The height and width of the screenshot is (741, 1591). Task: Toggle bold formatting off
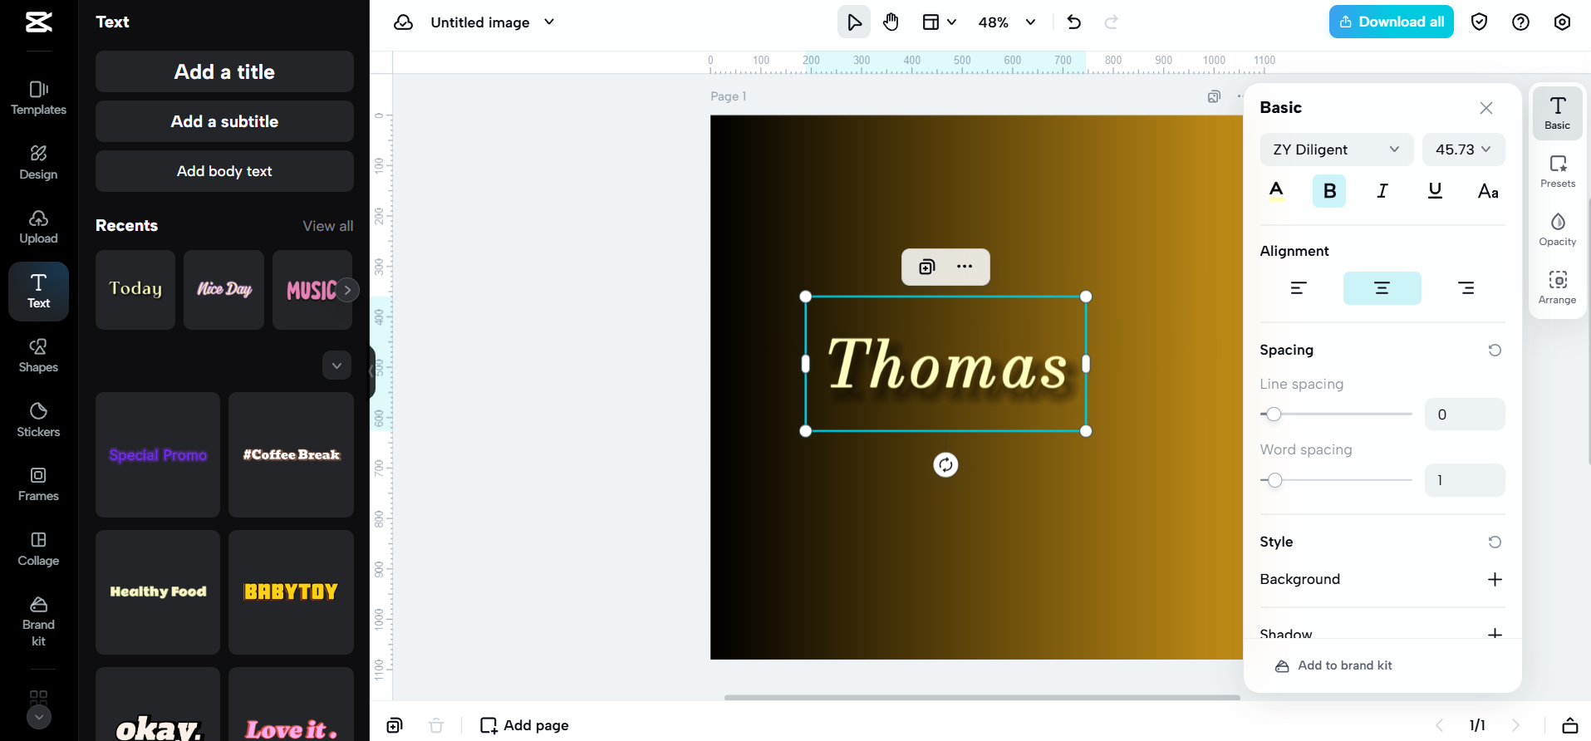[x=1329, y=191]
